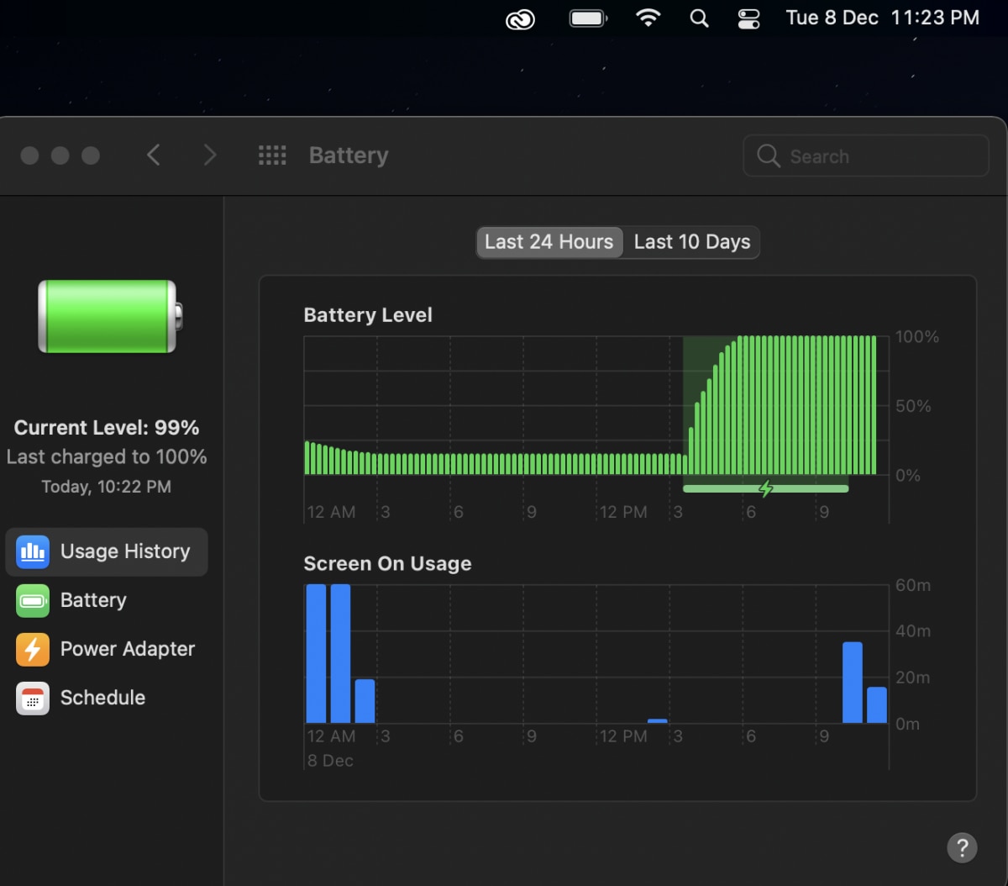Image resolution: width=1008 pixels, height=886 pixels.
Task: Open the Usage History icon in sidebar
Action: click(x=33, y=551)
